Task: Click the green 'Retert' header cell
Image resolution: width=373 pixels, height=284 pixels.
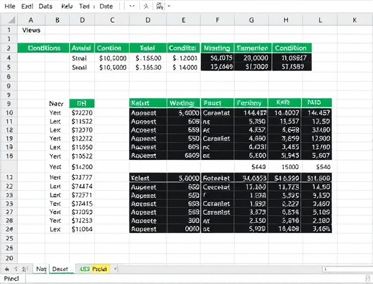Action: (x=148, y=103)
